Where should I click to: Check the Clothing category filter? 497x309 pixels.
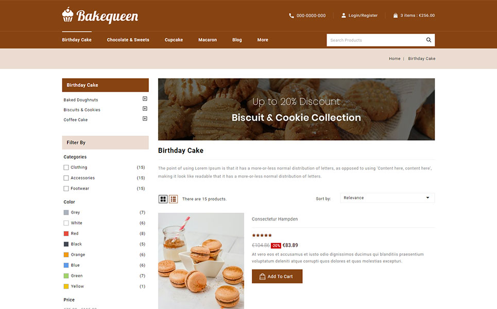[x=66, y=167]
